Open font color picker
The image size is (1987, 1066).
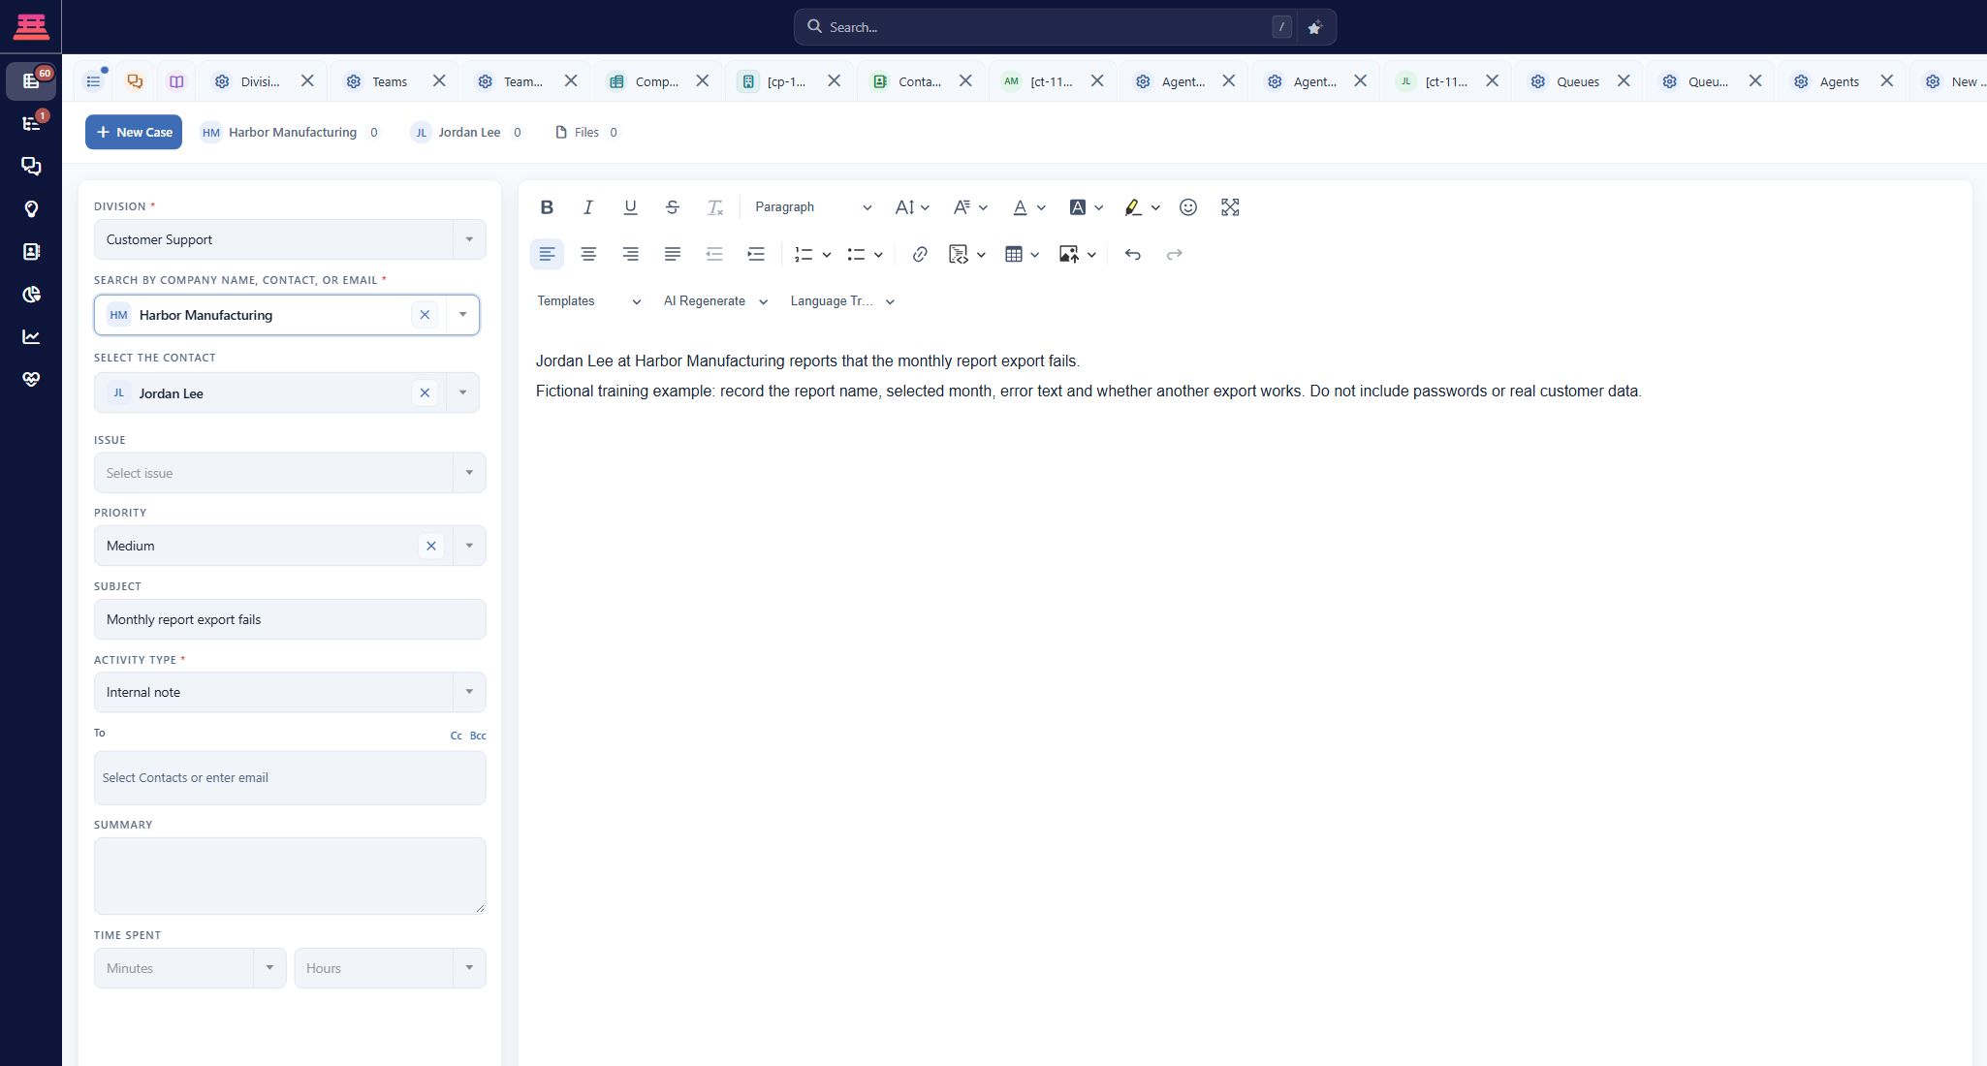1028,207
